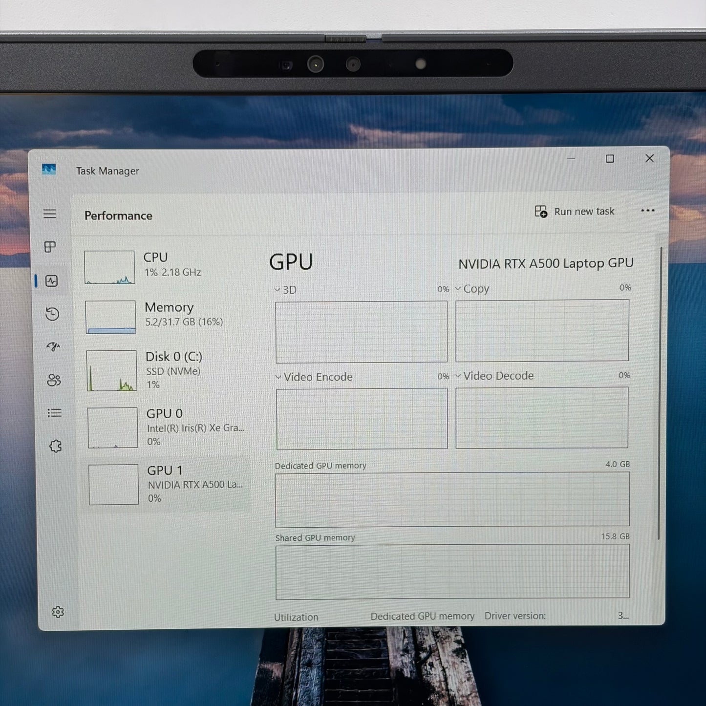Click the 5.2/31.7 GB (16%) memory value
This screenshot has width=706, height=706.
point(184,321)
